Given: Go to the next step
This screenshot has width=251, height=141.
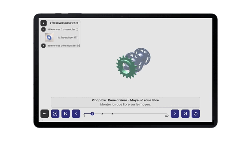Looking at the screenshot, I should click(x=175, y=114).
